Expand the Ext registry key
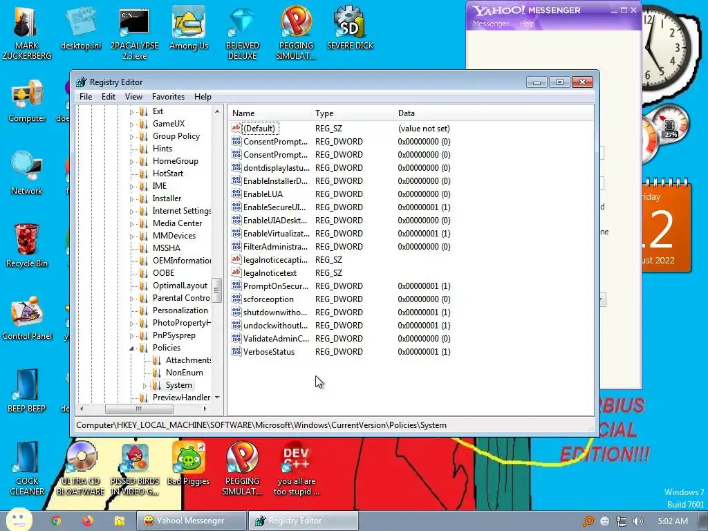This screenshot has height=531, width=708. pos(131,111)
